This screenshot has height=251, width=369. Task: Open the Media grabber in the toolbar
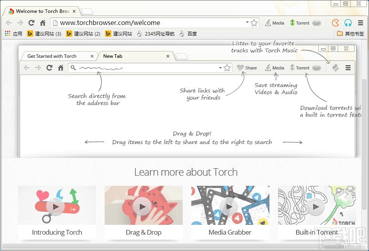pyautogui.click(x=275, y=23)
